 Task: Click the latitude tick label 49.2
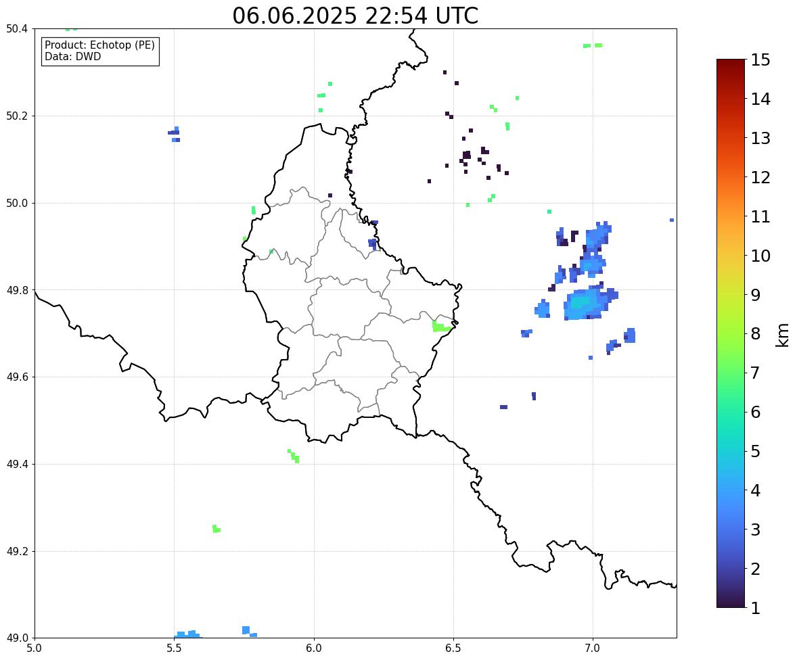(17, 551)
